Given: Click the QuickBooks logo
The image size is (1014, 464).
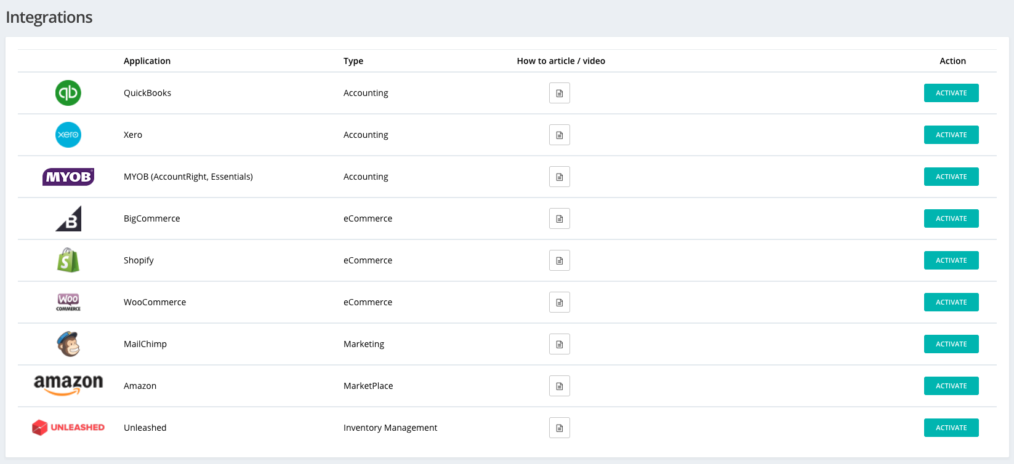Looking at the screenshot, I should click(x=68, y=93).
